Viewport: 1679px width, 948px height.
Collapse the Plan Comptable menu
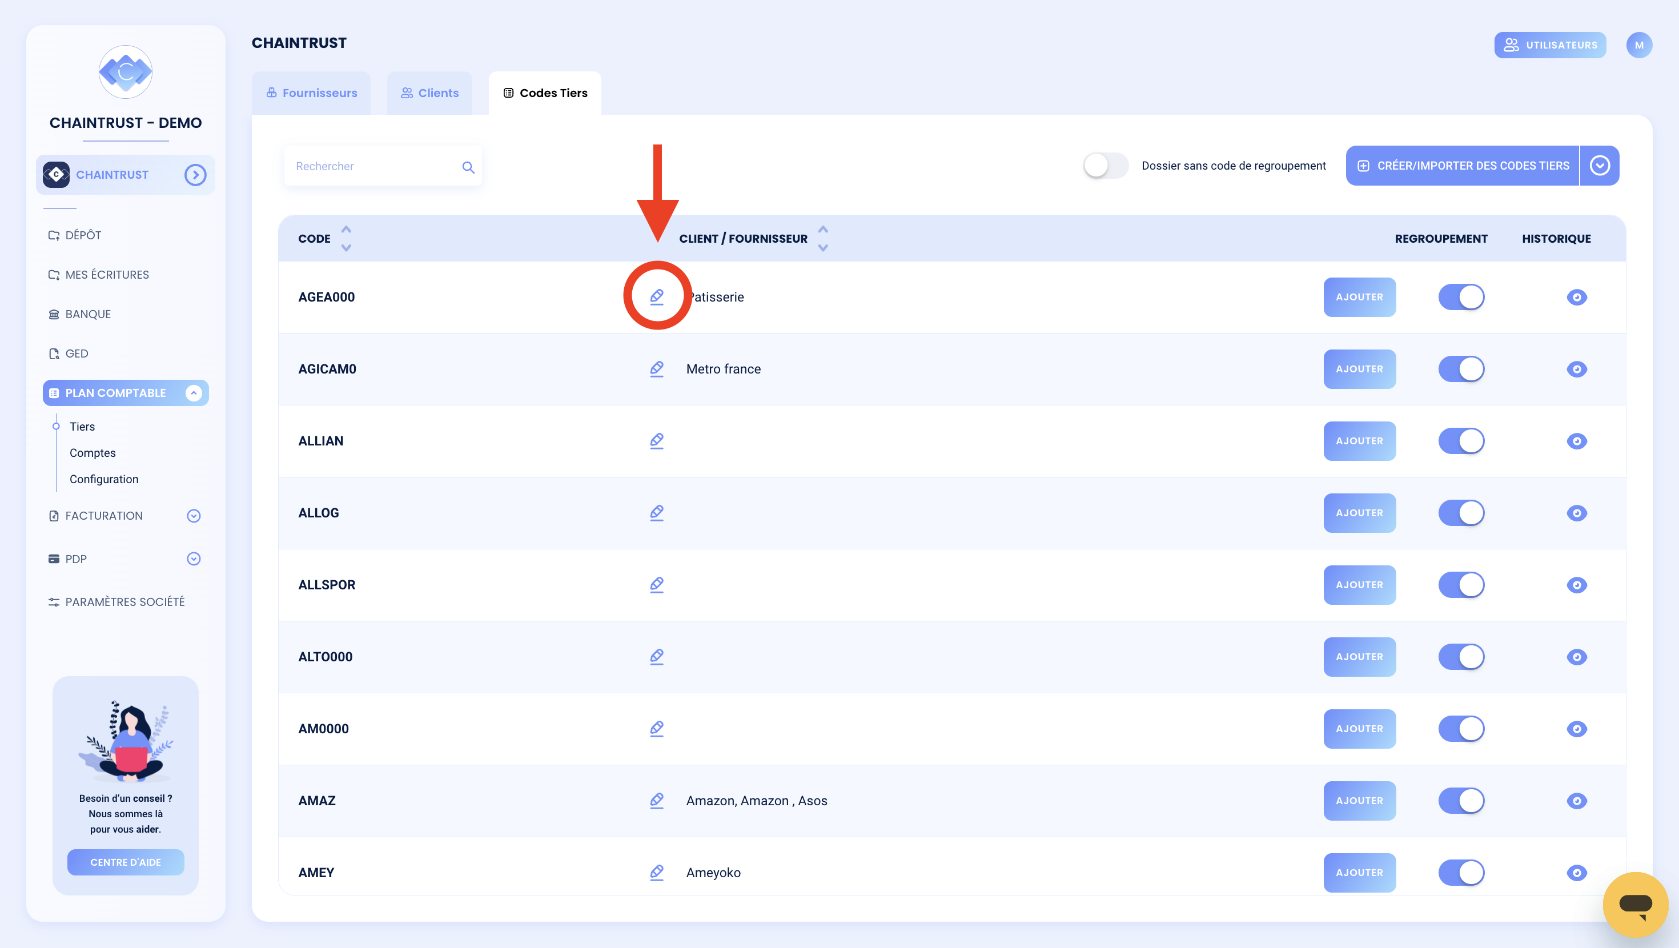point(194,393)
